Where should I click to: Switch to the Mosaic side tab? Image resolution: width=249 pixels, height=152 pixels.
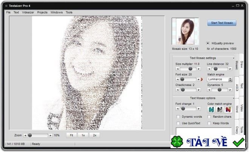coord(237,65)
